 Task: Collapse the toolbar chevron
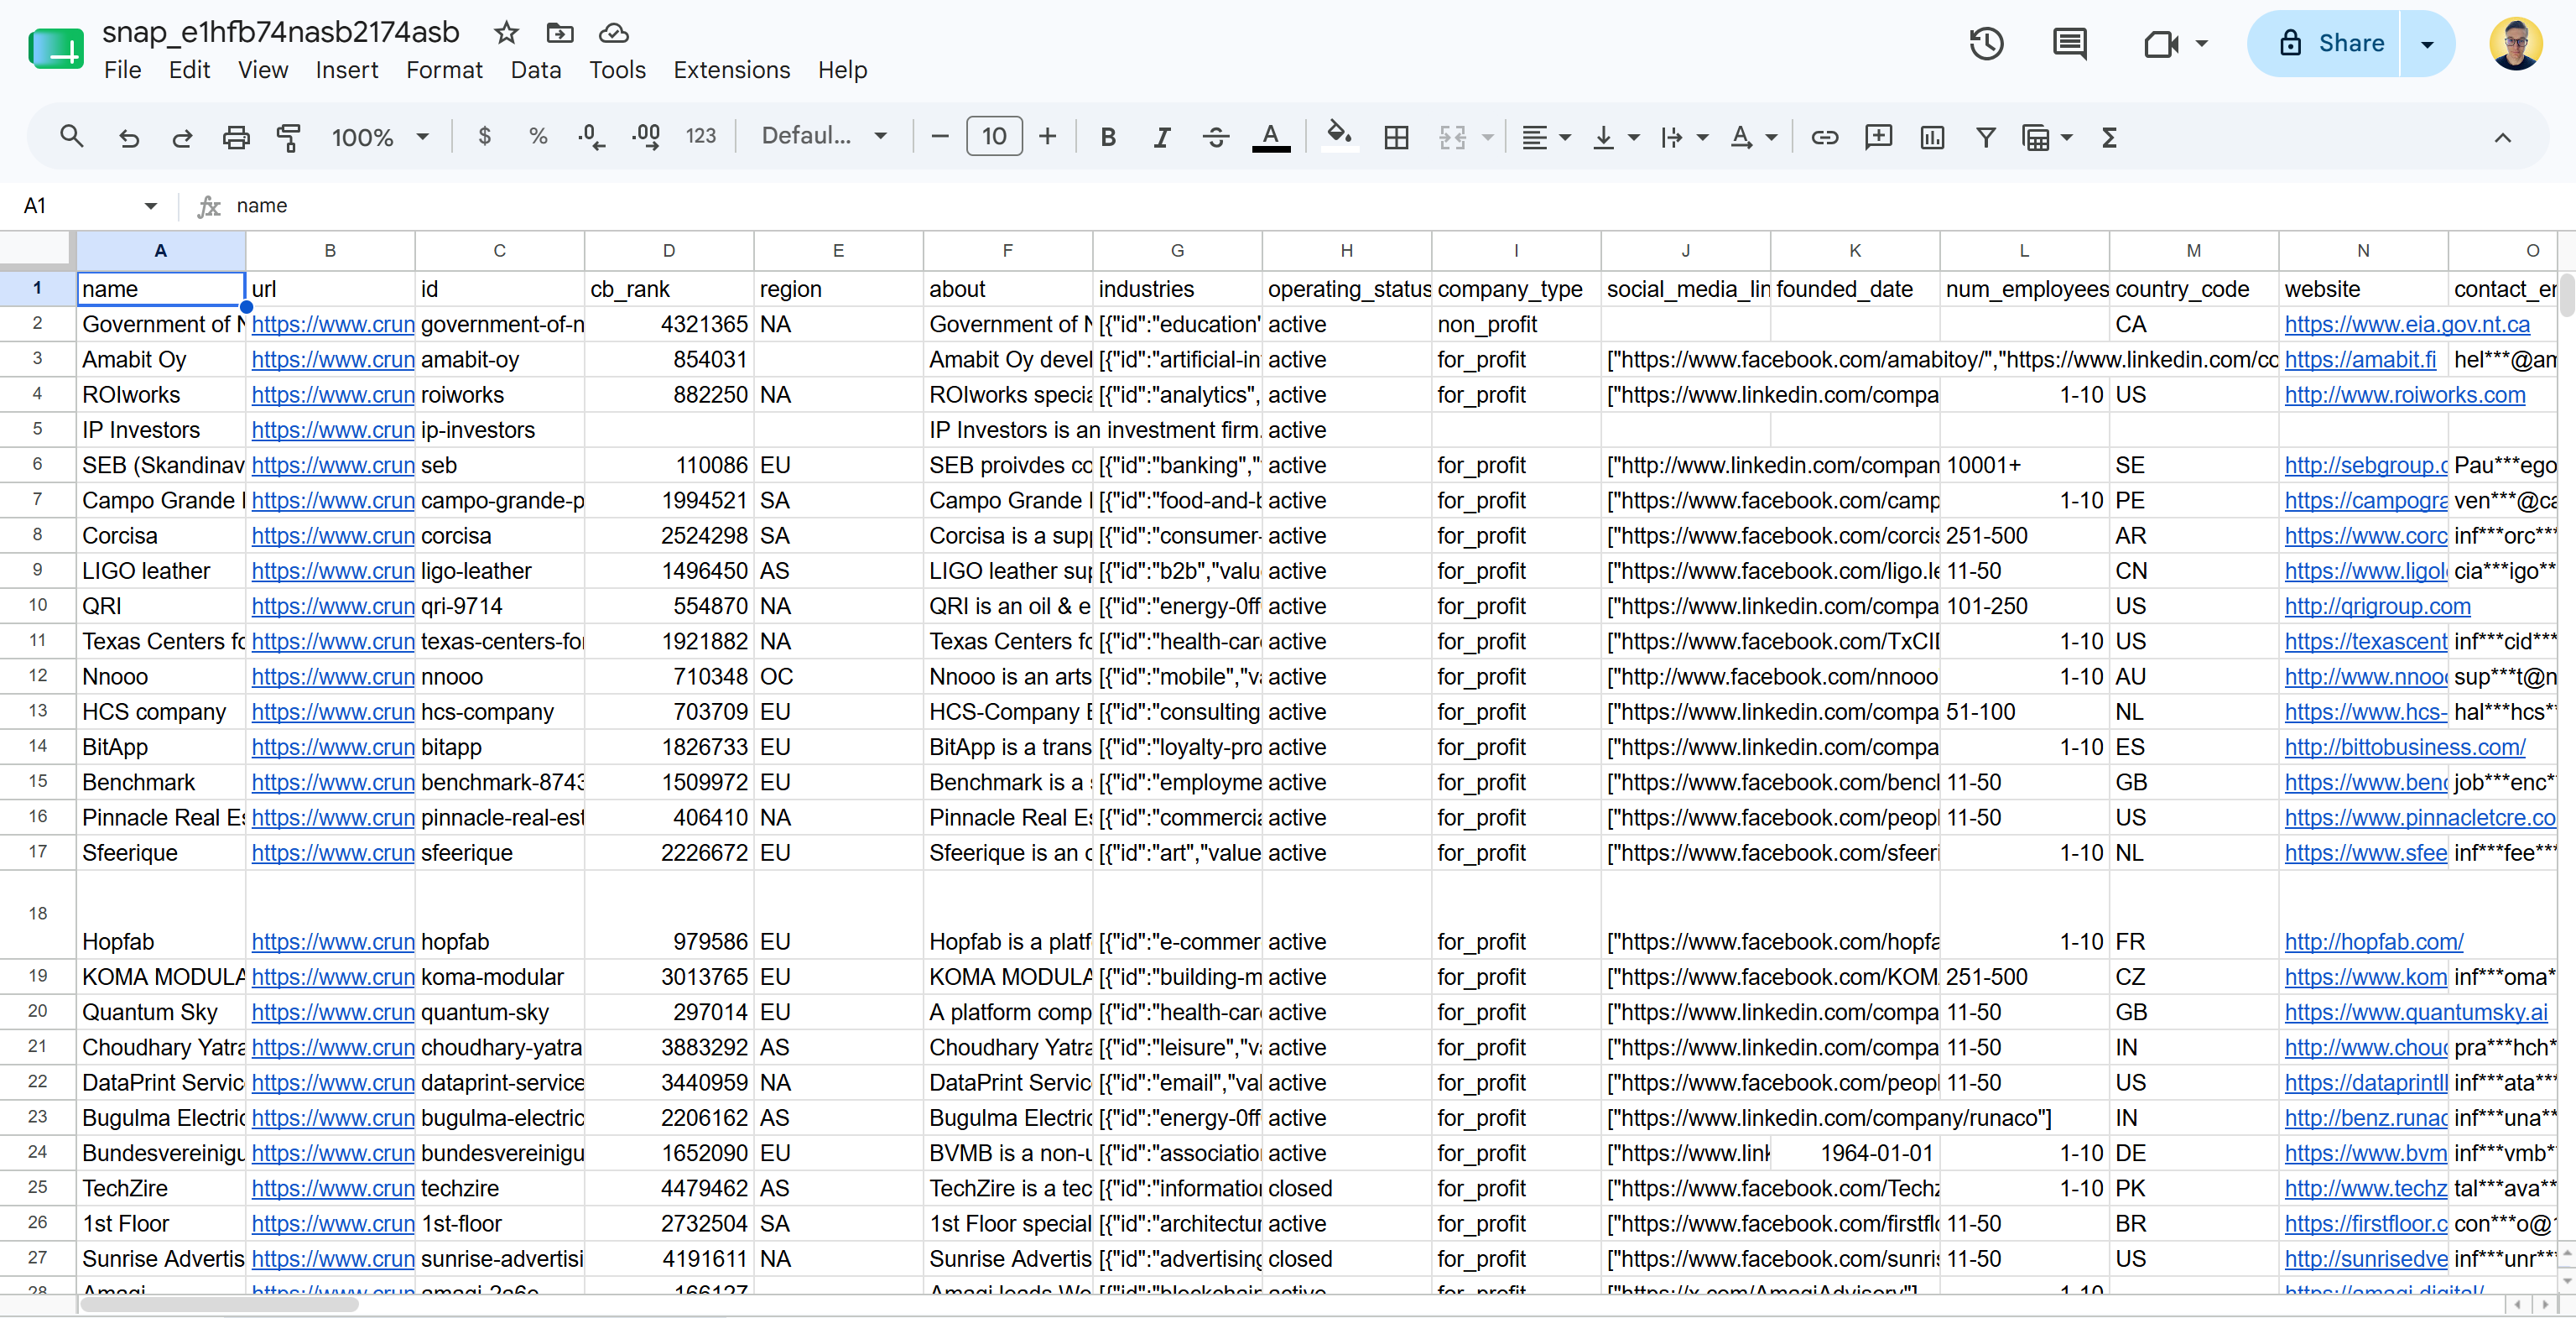click(2503, 138)
